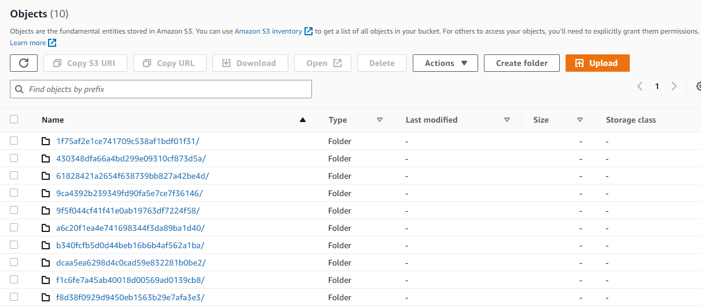Viewport: 701px width, 306px height.
Task: Open the Actions dropdown menu
Action: 445,63
